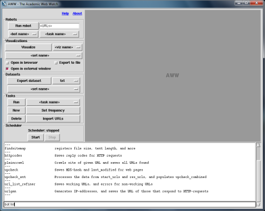This screenshot has height=211, width=265.
Task: Click the 'url_list_refiner' bot name text
Action: pos(20,184)
